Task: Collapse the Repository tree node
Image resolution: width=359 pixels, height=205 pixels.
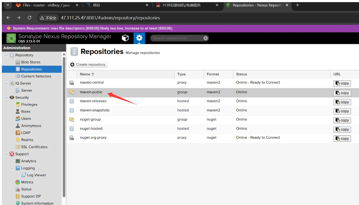Action: (x=6, y=55)
